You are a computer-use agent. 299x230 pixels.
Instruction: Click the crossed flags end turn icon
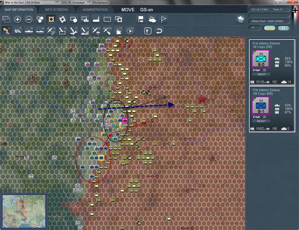click(x=241, y=19)
